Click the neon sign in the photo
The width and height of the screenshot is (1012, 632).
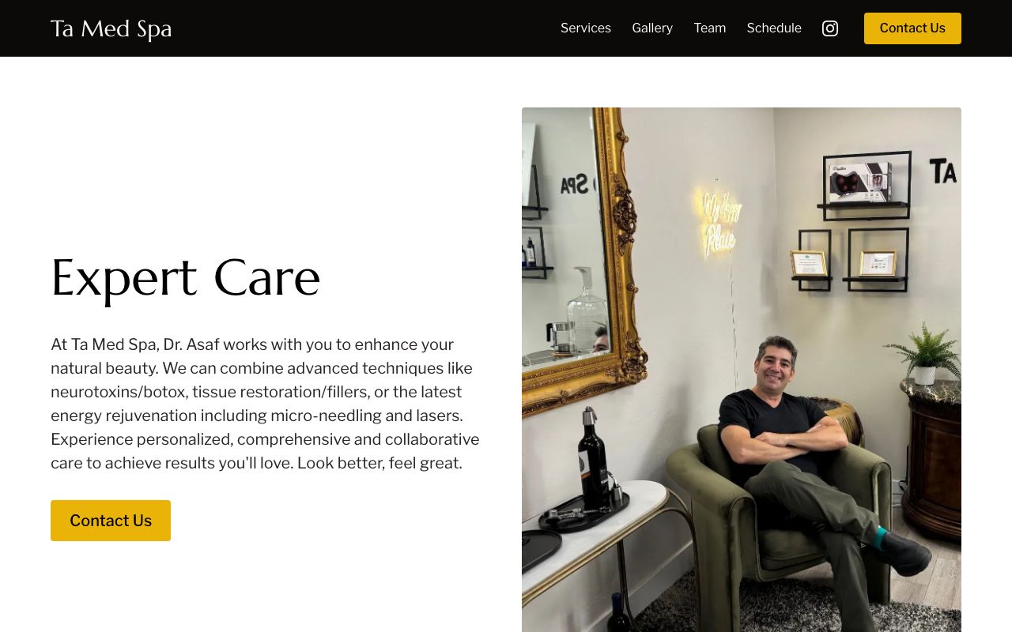[x=719, y=221]
